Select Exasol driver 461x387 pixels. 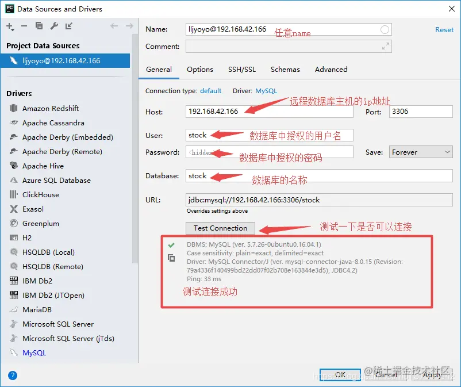(x=33, y=209)
